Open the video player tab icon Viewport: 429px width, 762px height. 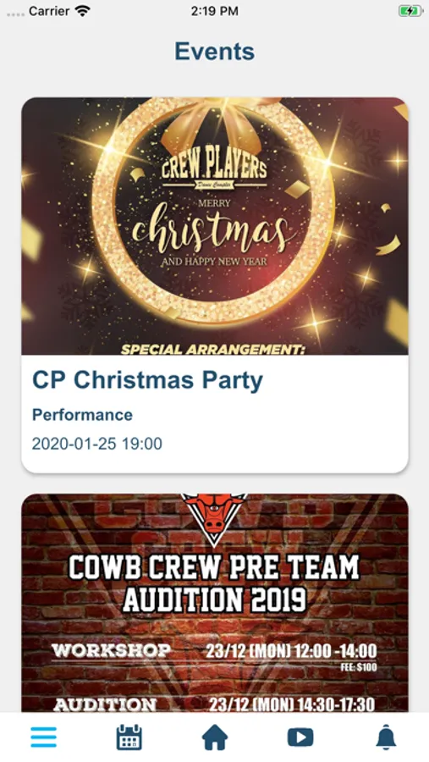(x=300, y=737)
